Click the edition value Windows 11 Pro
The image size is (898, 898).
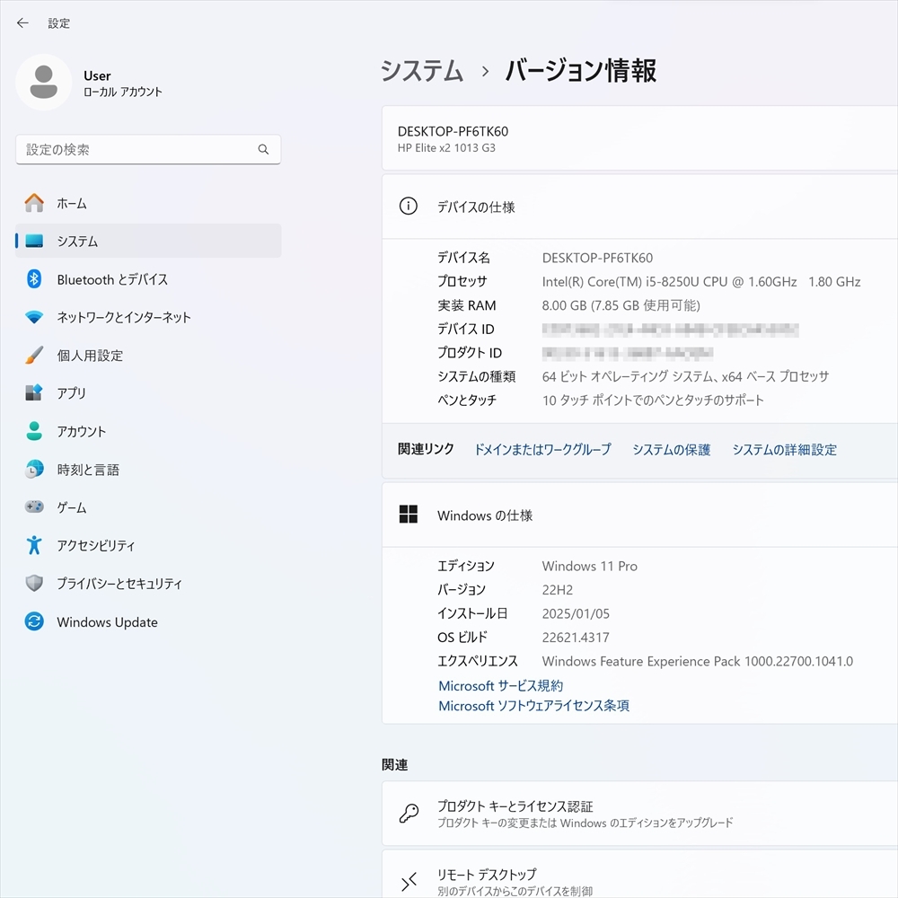[x=589, y=566]
